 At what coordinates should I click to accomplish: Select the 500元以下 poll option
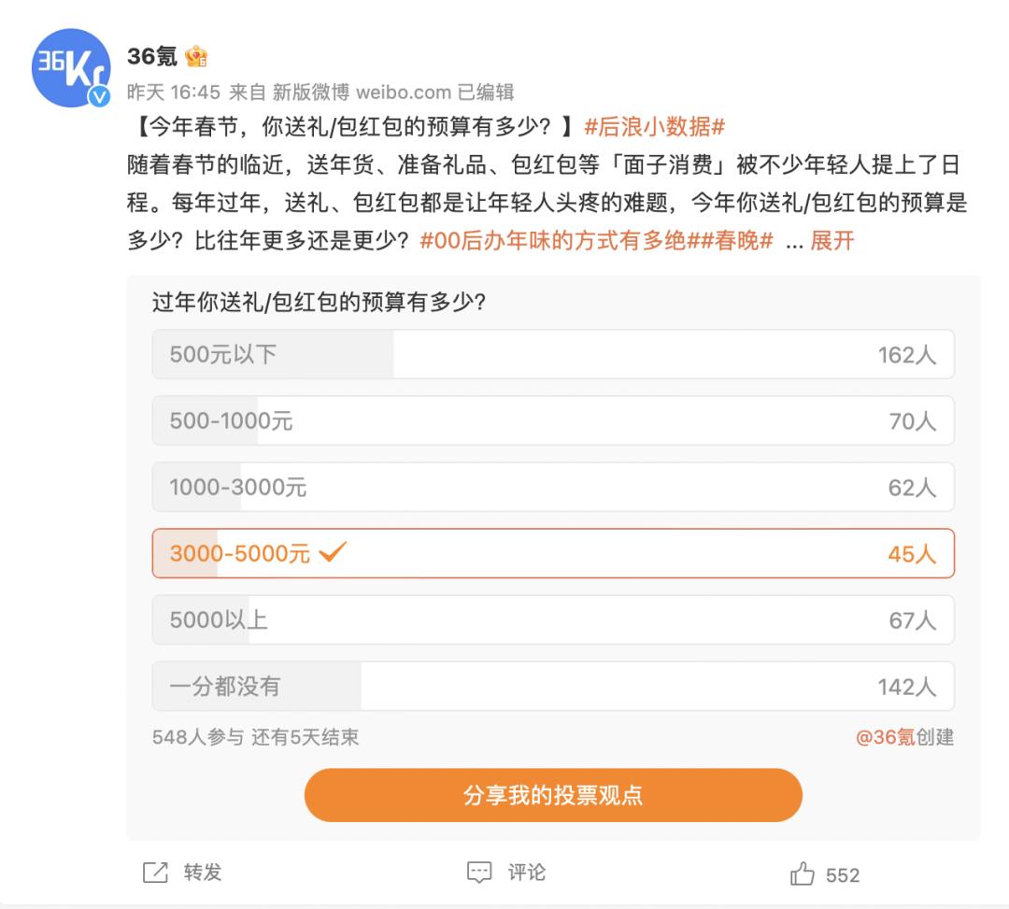point(553,354)
